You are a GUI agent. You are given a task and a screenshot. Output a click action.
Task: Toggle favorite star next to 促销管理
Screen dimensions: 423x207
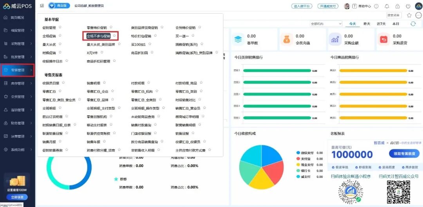point(60,27)
